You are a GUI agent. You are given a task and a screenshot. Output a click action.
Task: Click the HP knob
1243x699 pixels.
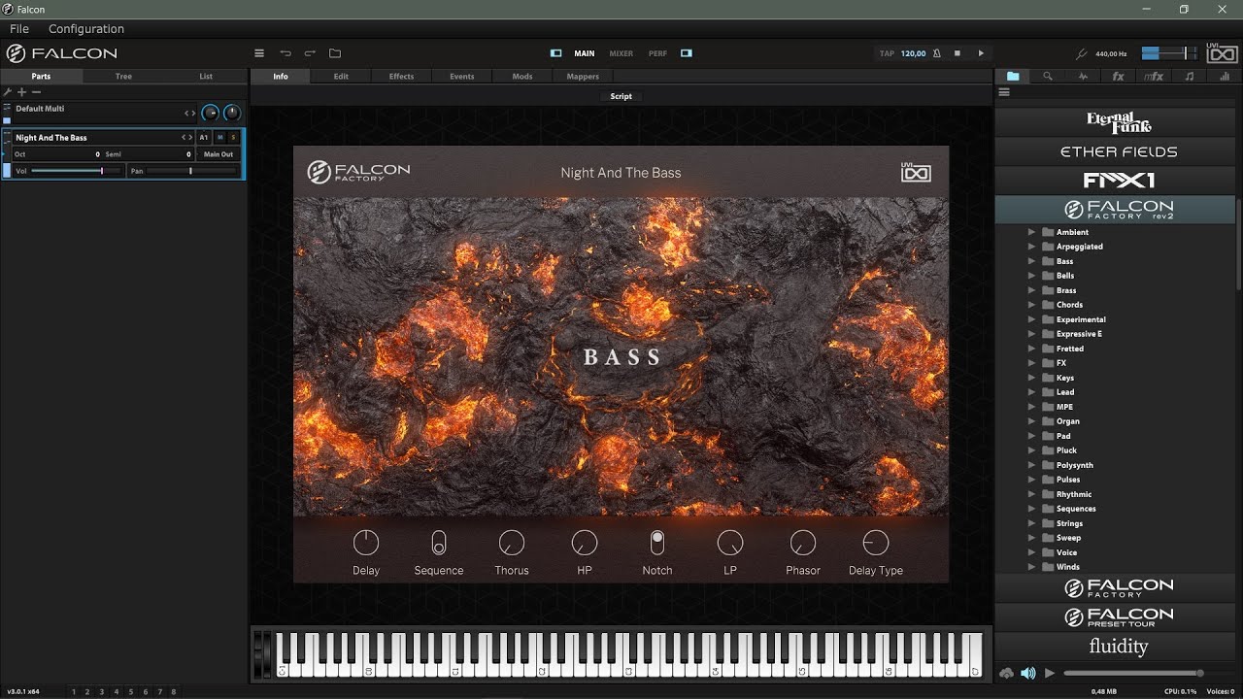(585, 543)
